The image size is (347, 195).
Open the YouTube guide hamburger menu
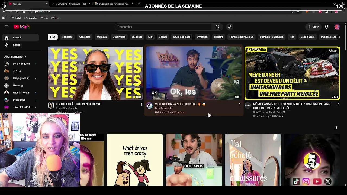pos(7,27)
